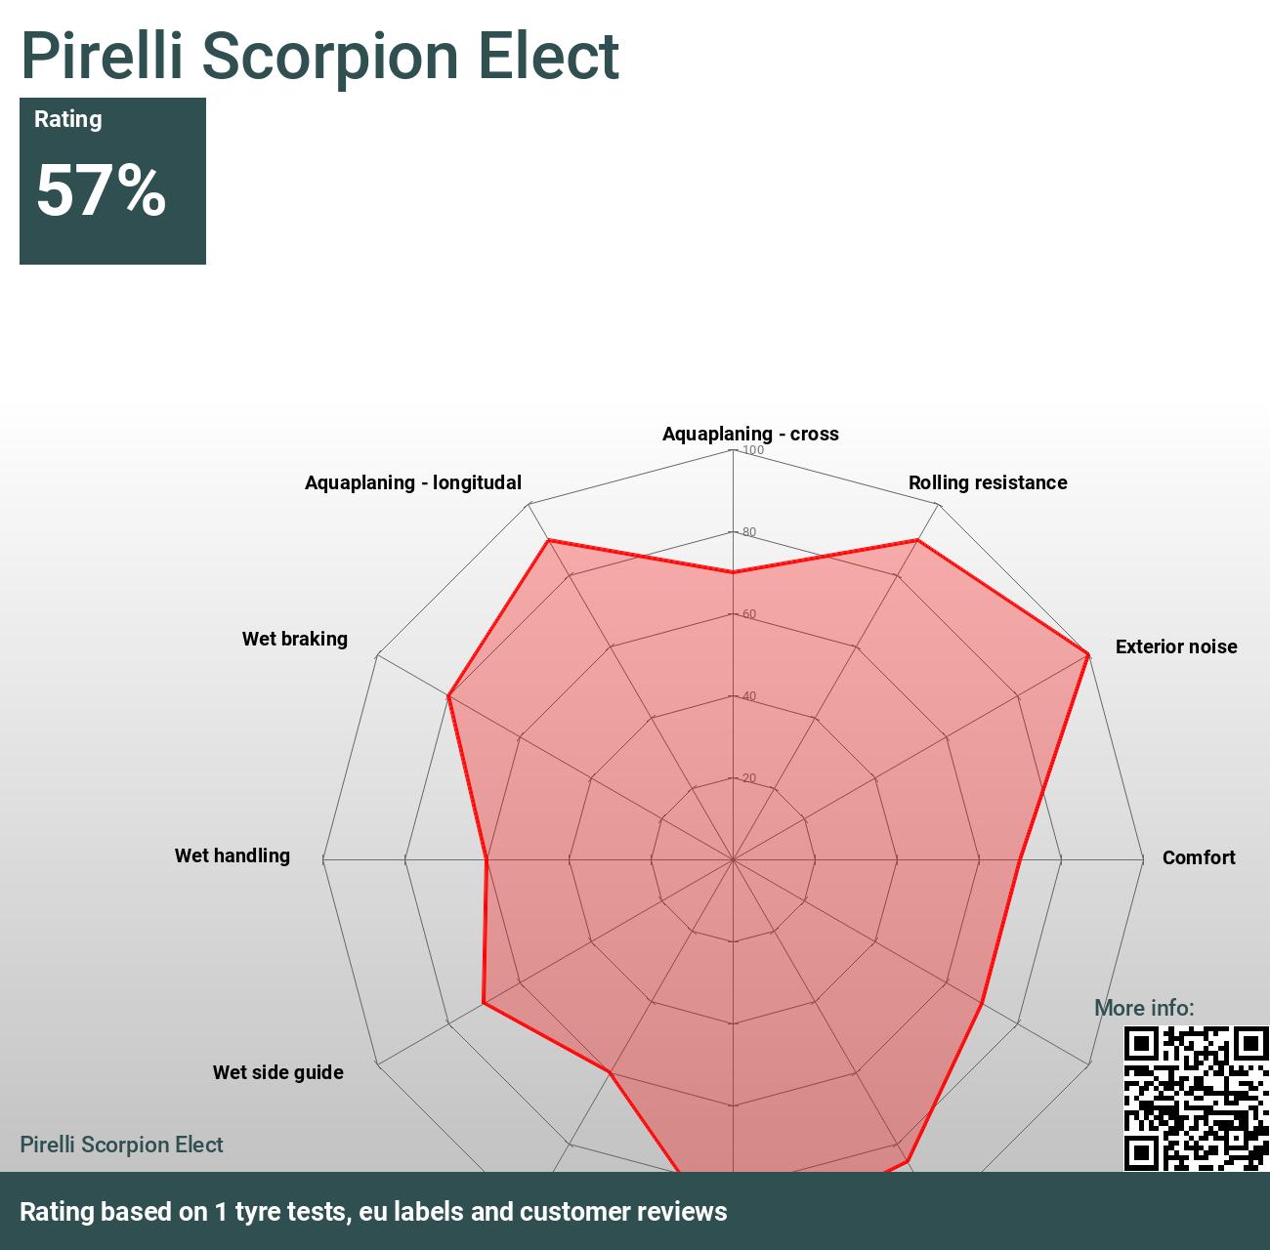Screen dimensions: 1270x1250
Task: Click the 60 scale label on chart
Action: point(749,614)
